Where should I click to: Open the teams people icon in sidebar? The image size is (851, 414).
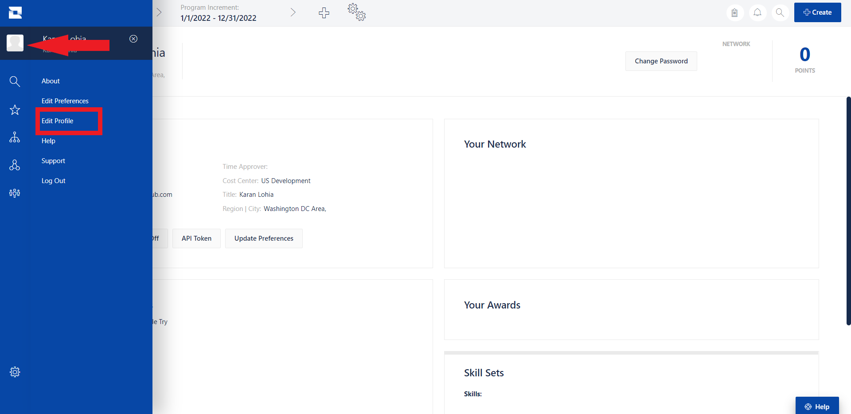(15, 193)
